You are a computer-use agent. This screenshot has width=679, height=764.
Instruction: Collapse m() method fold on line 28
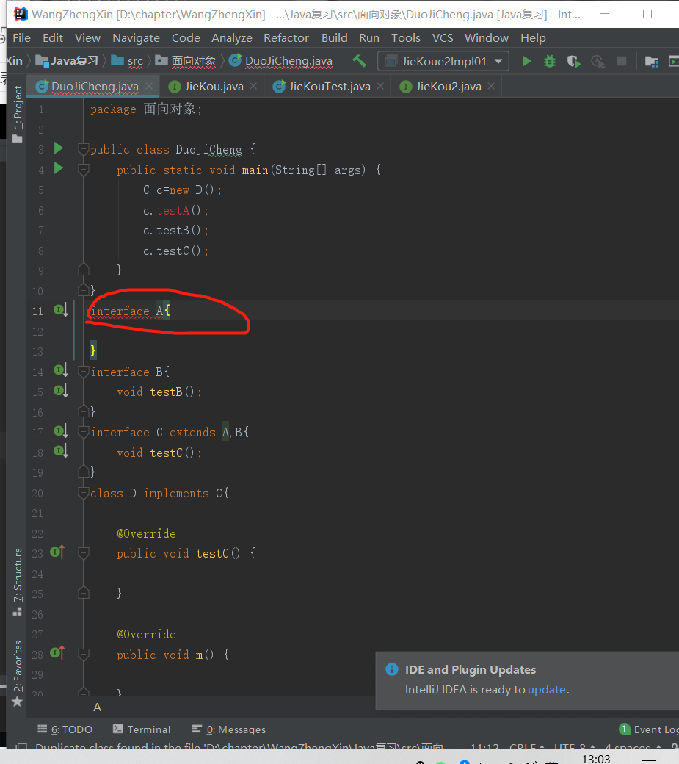pos(83,655)
